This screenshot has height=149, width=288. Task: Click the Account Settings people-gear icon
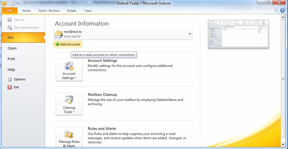pyautogui.click(x=69, y=66)
